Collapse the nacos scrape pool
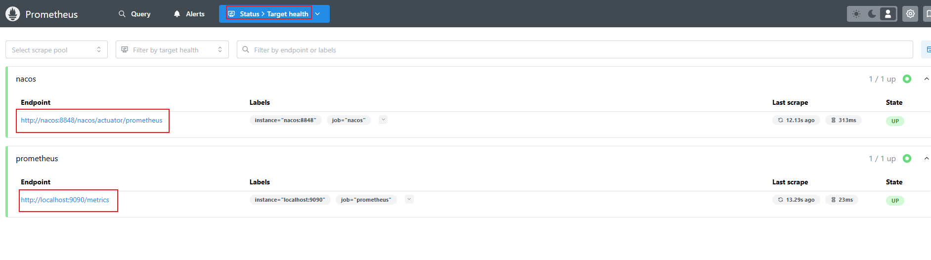 pyautogui.click(x=927, y=79)
